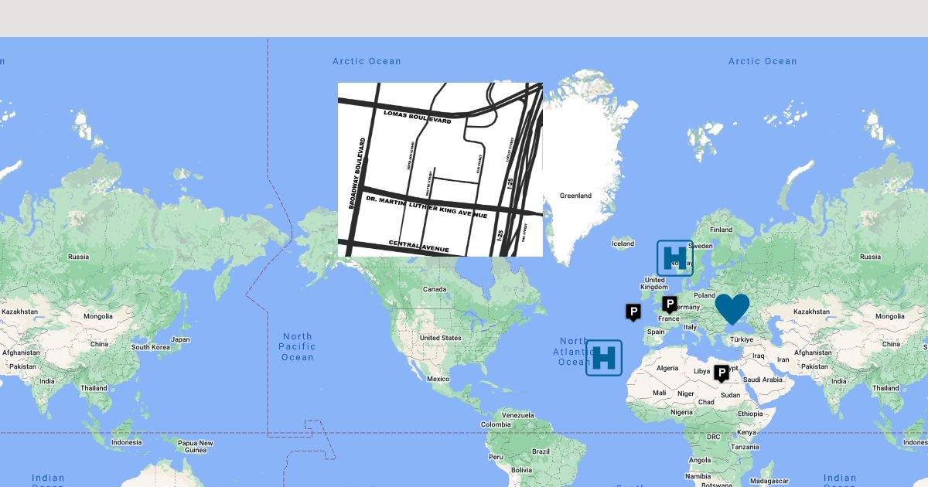This screenshot has height=487, width=928.
Task: Click the Brazil country label
Action: tap(540, 451)
